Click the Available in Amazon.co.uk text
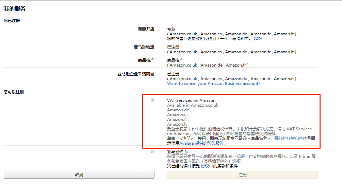This screenshot has width=342, height=184. point(194,105)
